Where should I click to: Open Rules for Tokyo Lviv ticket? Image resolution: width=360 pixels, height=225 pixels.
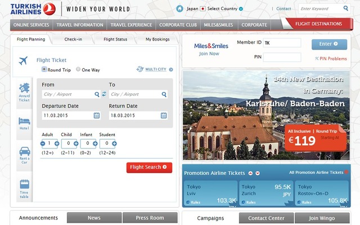click(x=193, y=202)
